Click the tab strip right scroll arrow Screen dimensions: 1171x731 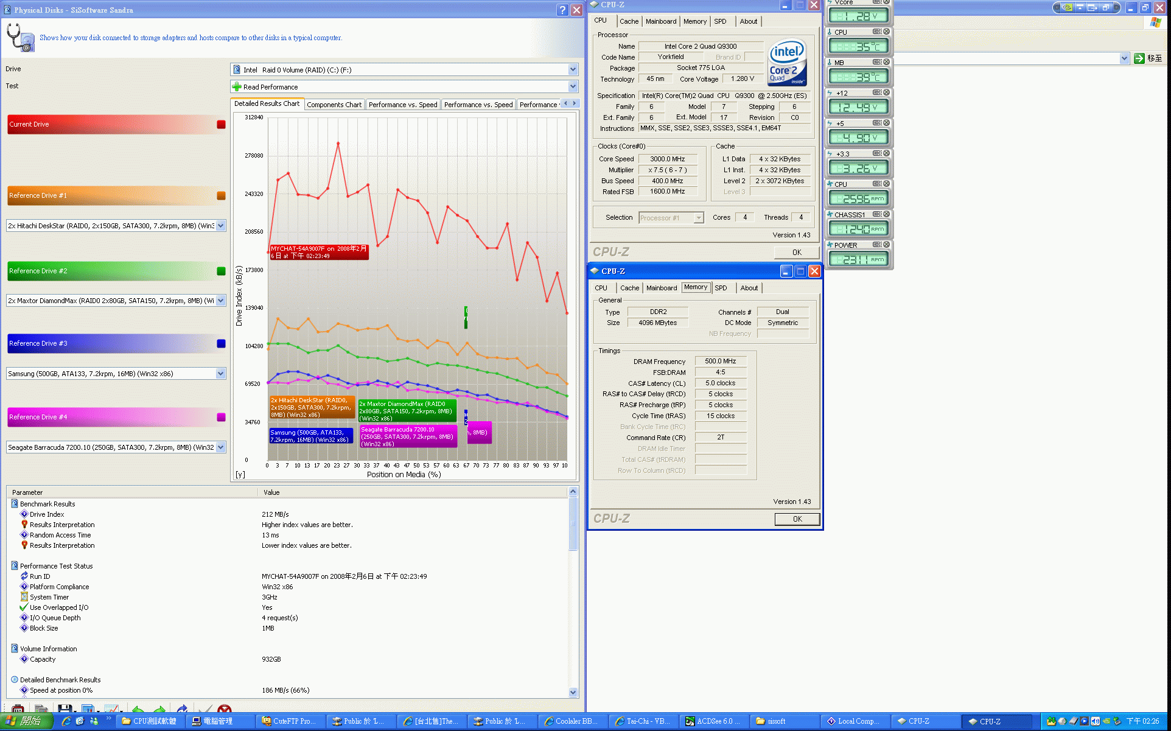tap(574, 103)
